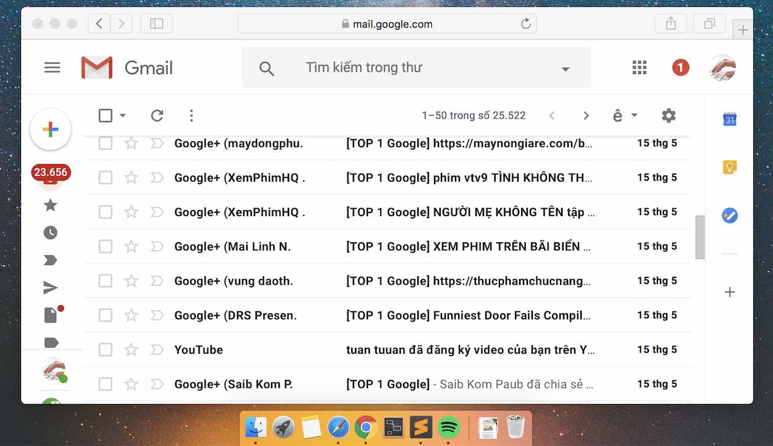Click the Gmail logo

(x=127, y=67)
